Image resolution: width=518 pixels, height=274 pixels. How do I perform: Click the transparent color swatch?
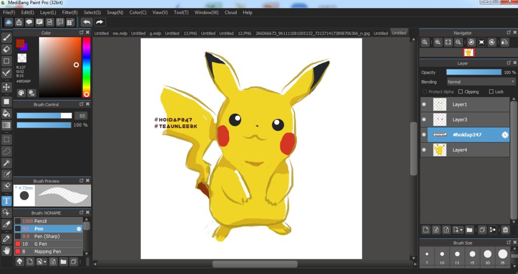coord(22,58)
